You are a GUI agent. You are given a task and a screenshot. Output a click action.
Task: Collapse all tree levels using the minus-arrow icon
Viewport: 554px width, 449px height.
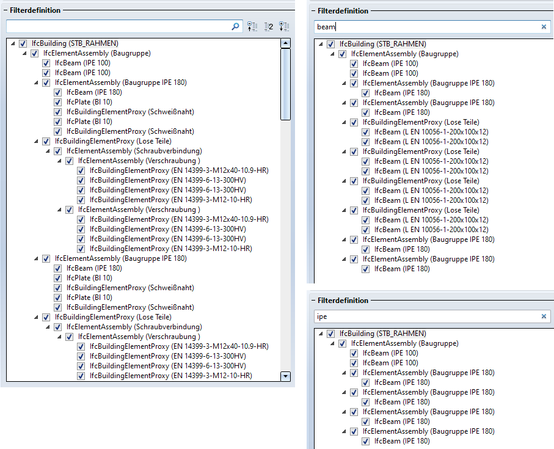click(x=252, y=27)
